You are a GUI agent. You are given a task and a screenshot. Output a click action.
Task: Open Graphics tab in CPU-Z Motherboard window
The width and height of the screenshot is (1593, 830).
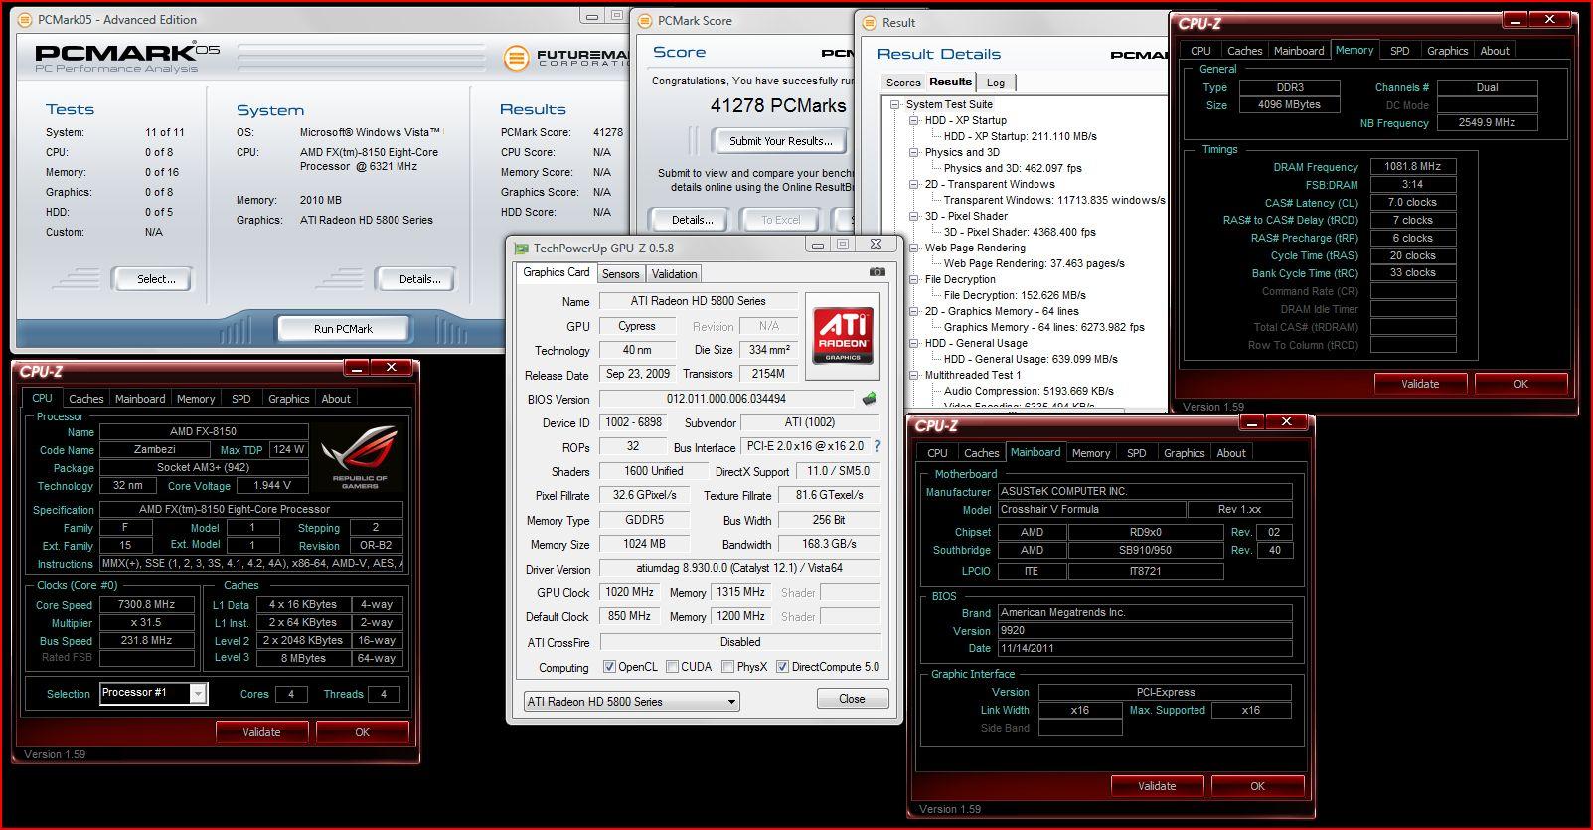pos(1184,453)
